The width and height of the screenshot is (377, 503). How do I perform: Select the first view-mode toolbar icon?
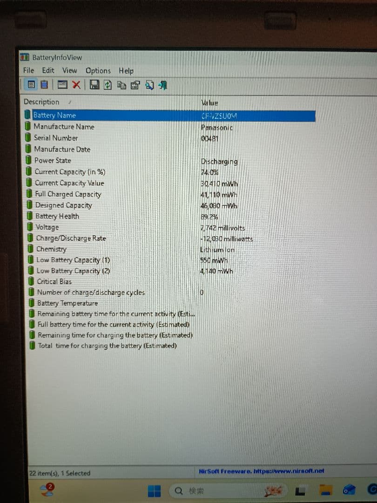pos(31,85)
